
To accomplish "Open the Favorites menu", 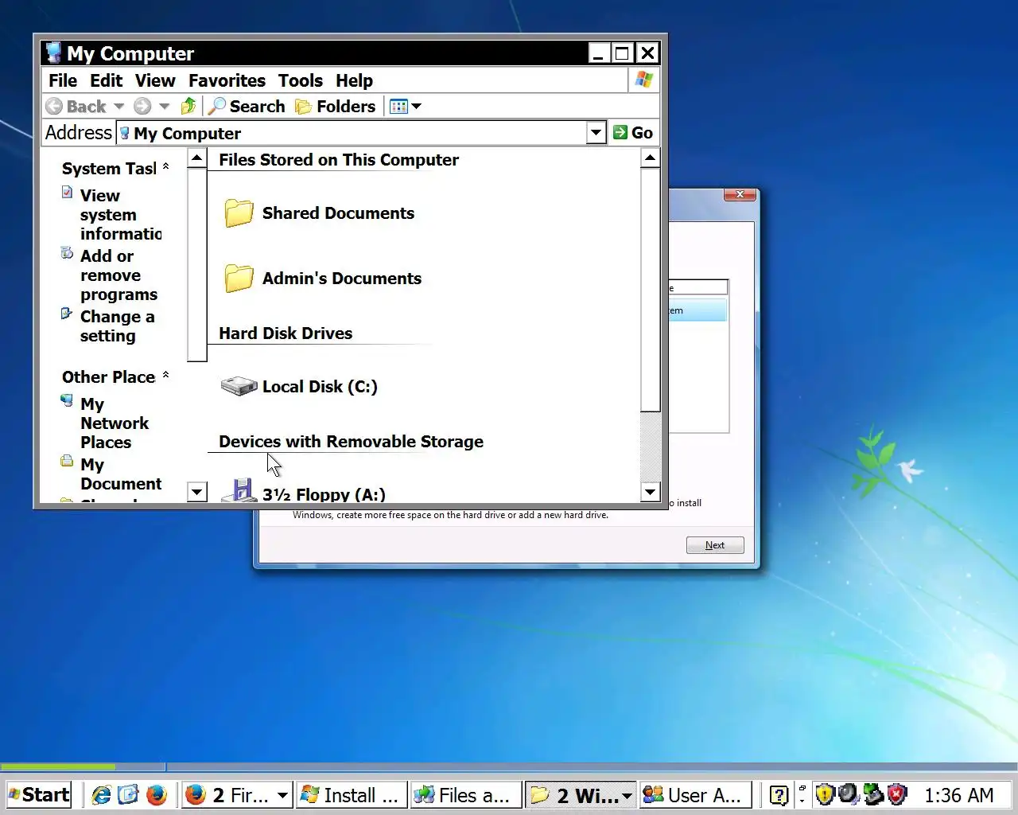I will [x=227, y=80].
